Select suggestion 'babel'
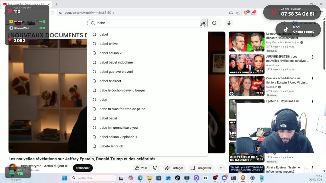The width and height of the screenshot is (326, 183). click(147, 34)
